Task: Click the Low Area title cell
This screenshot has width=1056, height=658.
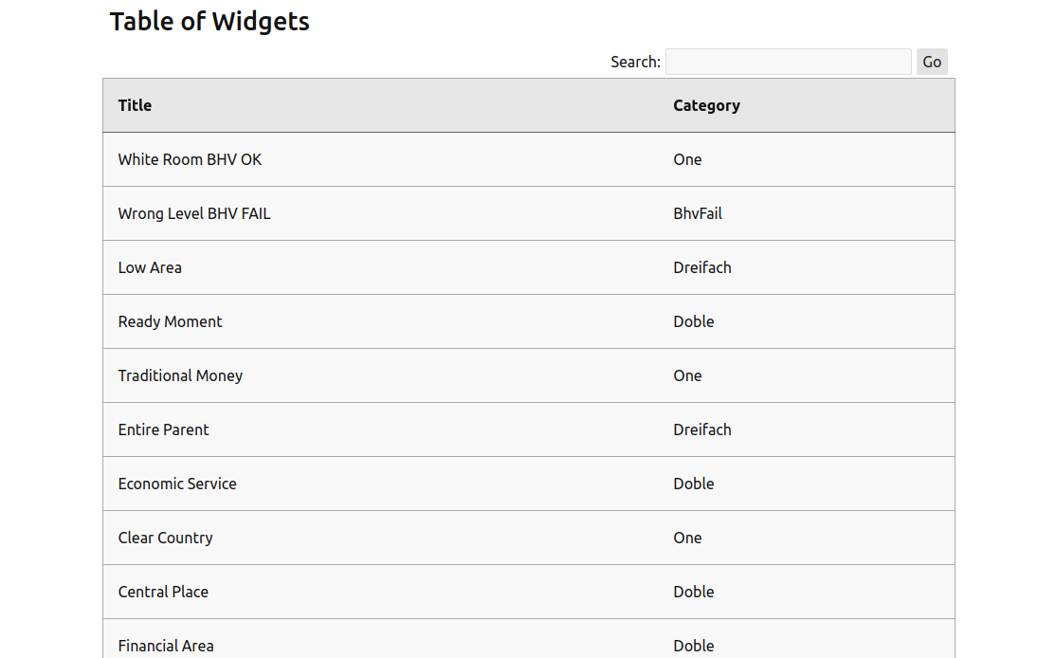Action: [x=150, y=267]
